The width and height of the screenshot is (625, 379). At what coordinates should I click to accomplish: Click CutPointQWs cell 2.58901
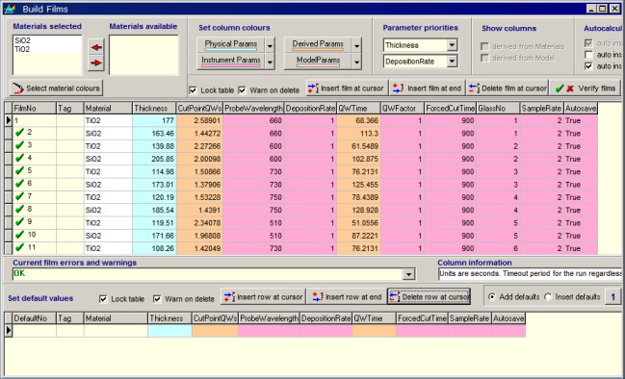pyautogui.click(x=199, y=120)
